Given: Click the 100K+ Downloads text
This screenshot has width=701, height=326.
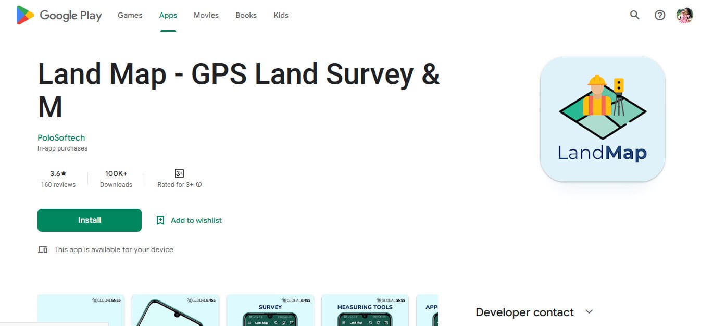Looking at the screenshot, I should (116, 179).
